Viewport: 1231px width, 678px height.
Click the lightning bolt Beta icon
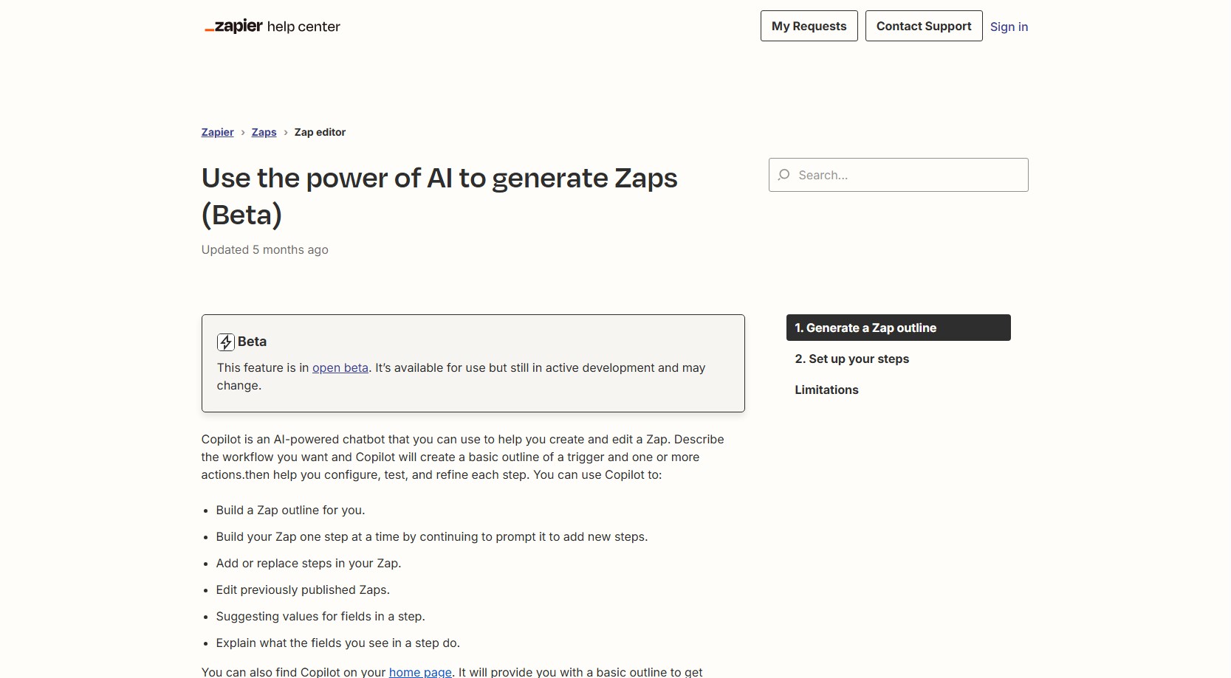click(225, 342)
